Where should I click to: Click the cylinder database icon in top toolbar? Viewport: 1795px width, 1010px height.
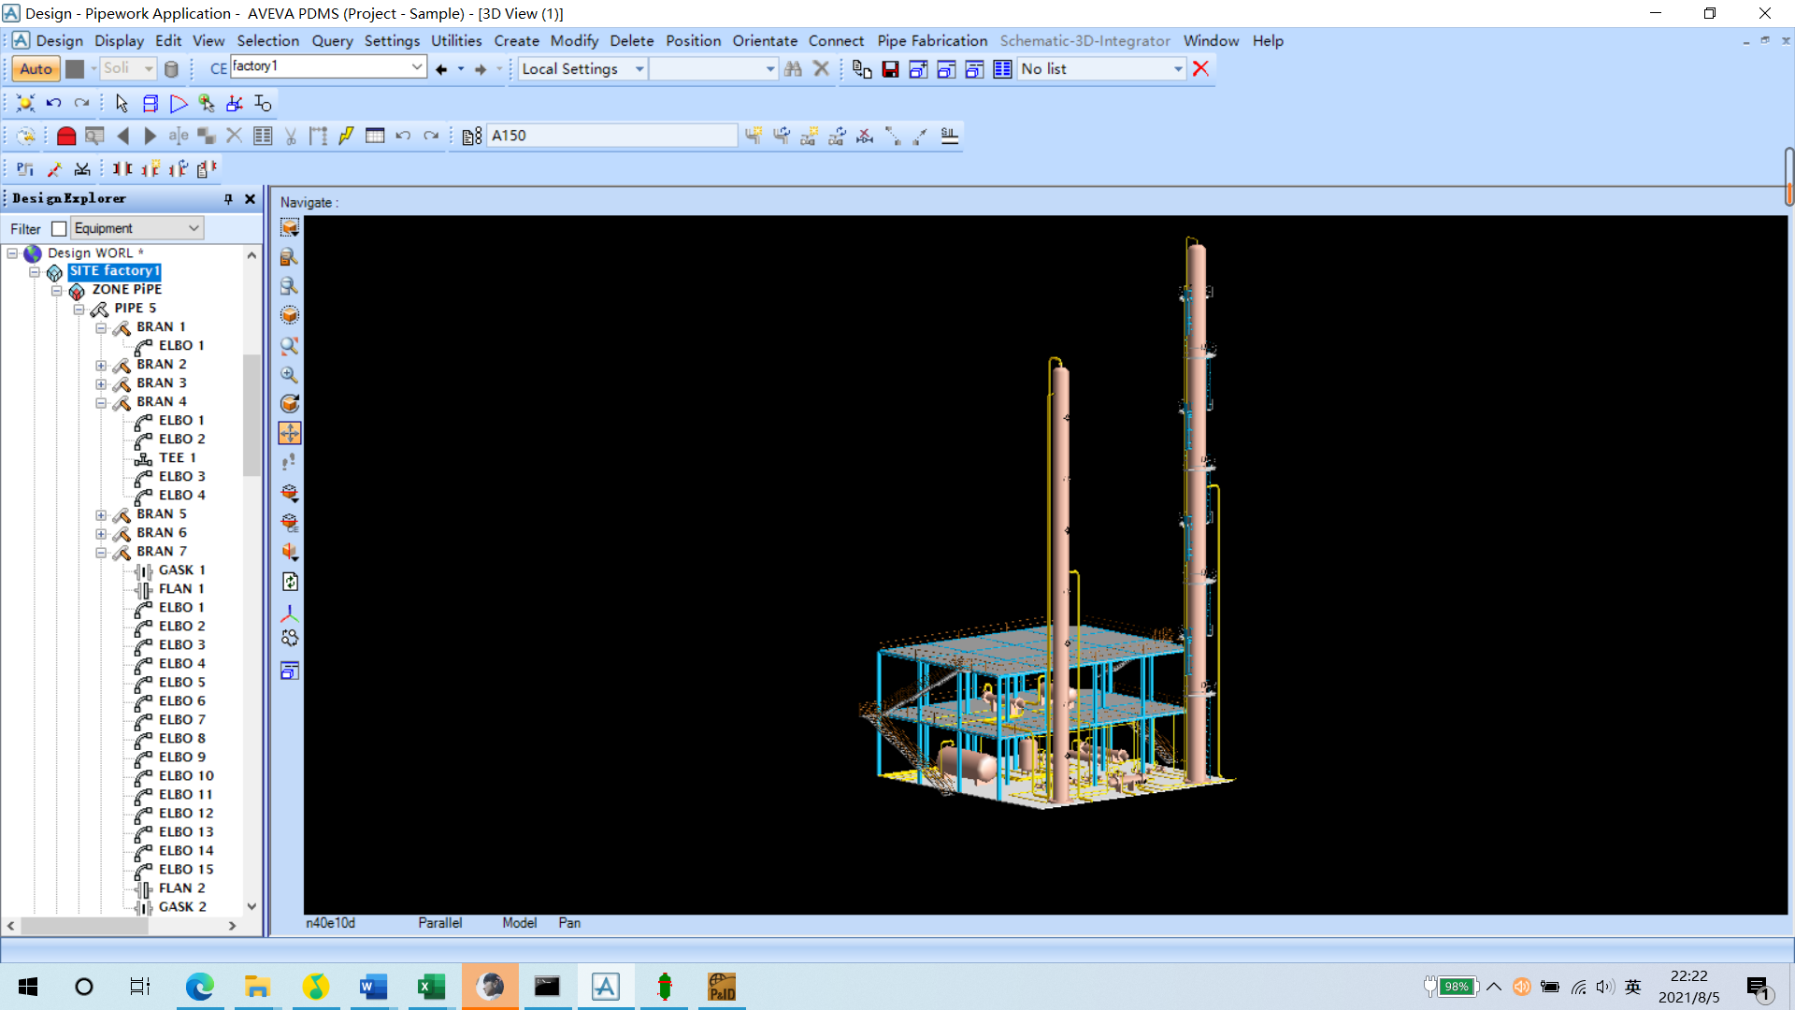click(171, 69)
